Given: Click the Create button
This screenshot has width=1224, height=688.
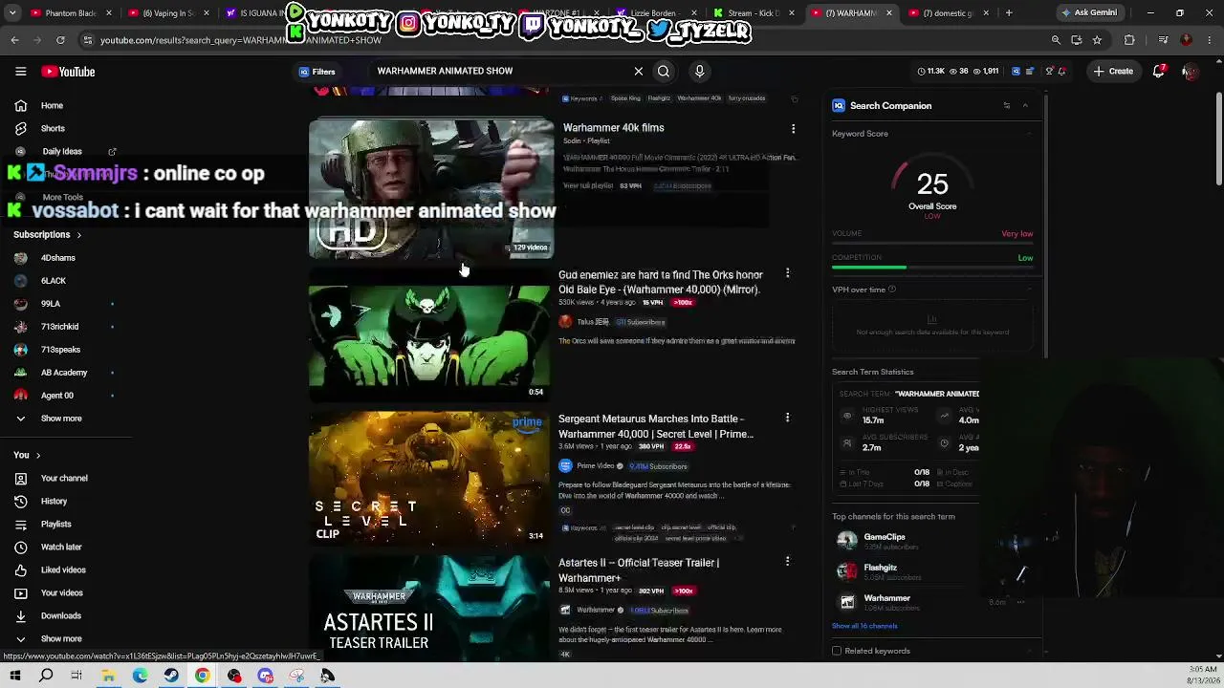Looking at the screenshot, I should [1113, 71].
